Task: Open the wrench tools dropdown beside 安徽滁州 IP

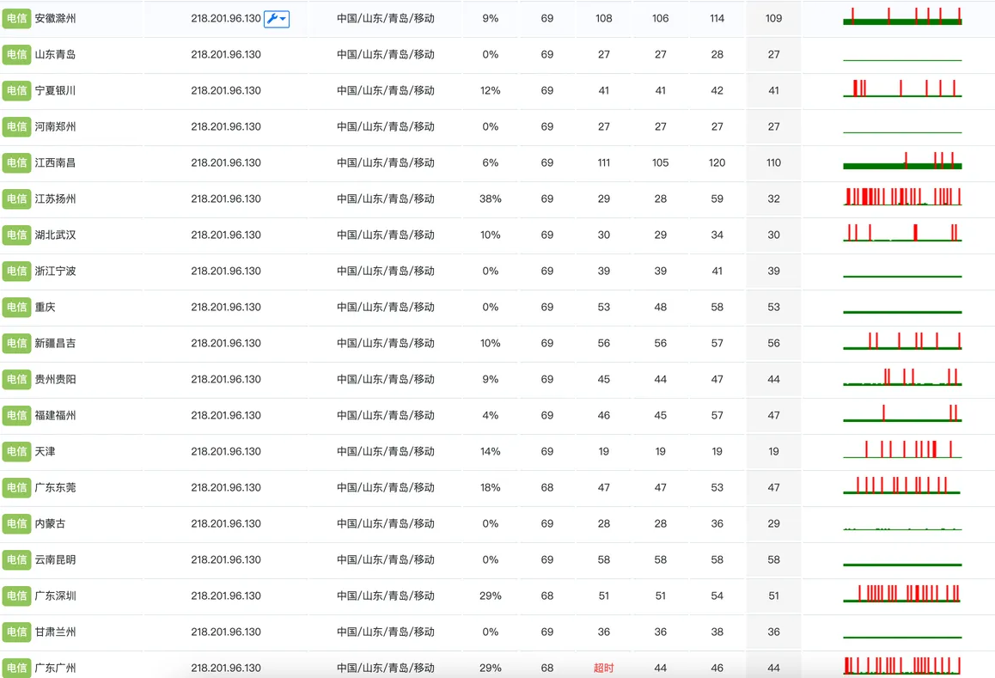Action: click(x=277, y=19)
